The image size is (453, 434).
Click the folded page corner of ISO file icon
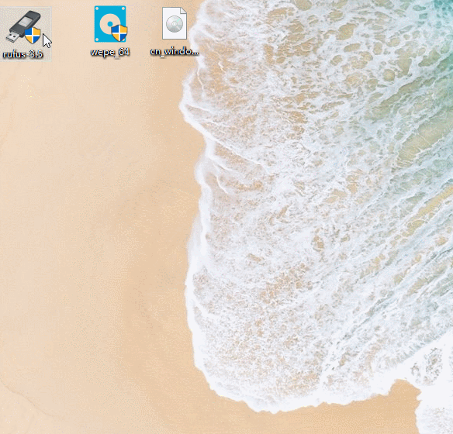pos(184,10)
